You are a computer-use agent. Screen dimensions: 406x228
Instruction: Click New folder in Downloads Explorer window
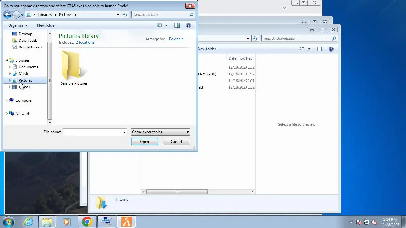(x=207, y=49)
